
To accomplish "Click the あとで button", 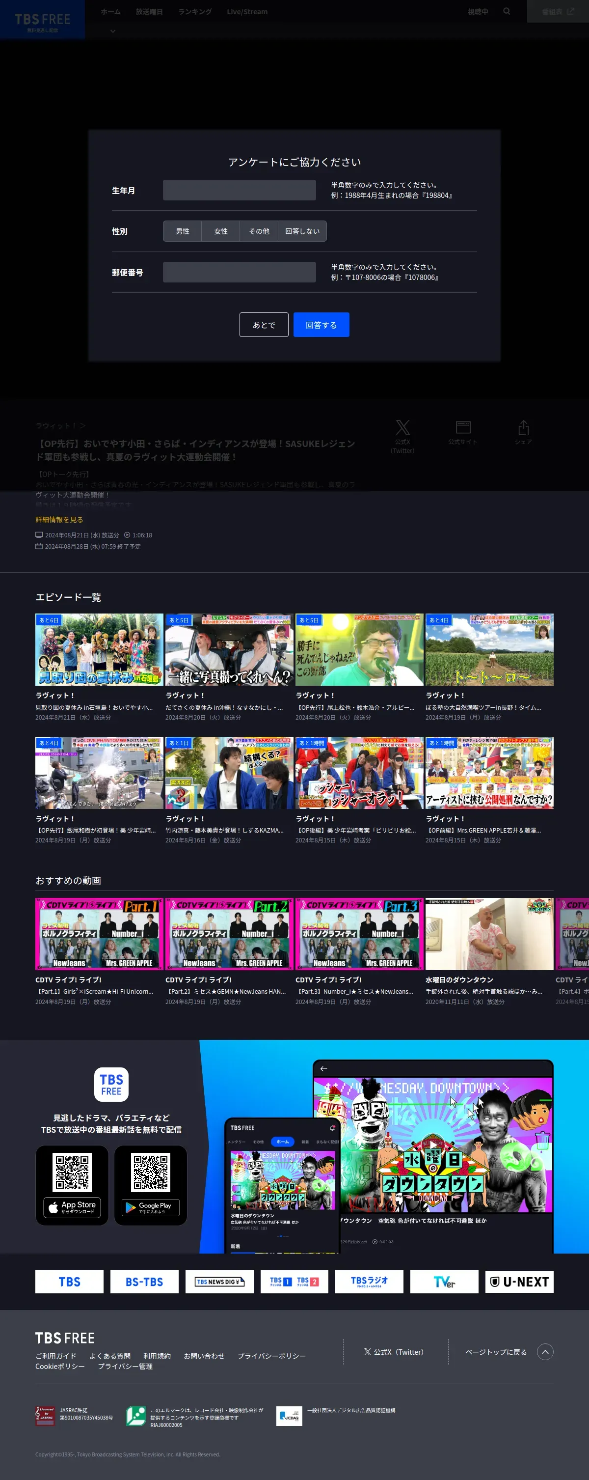I will (x=264, y=325).
